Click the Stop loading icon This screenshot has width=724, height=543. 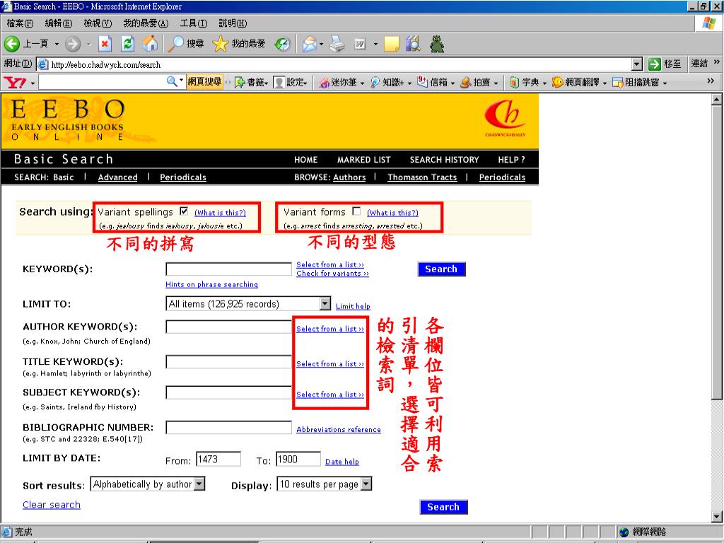click(105, 44)
